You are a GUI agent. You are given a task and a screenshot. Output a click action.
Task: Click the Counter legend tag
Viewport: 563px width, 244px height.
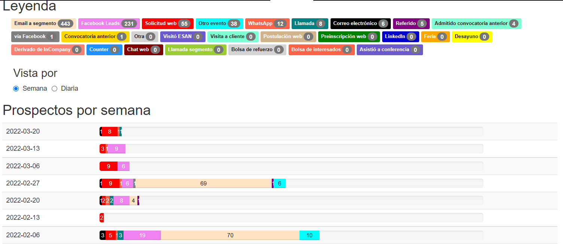(x=104, y=50)
